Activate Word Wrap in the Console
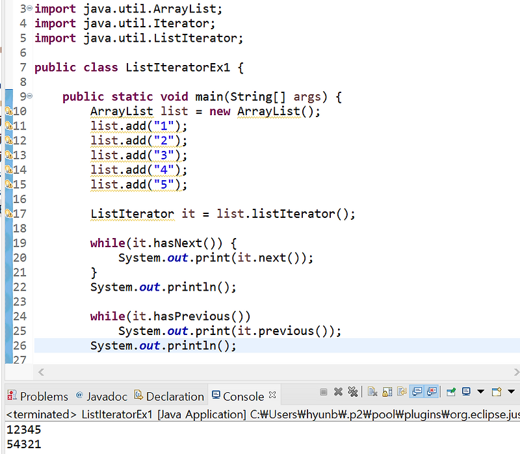Image resolution: width=520 pixels, height=454 pixels. [402, 392]
